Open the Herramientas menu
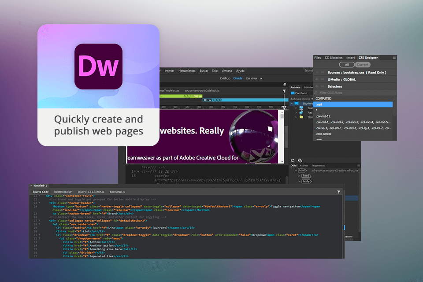Screen dimensions: 423x282 (x=187, y=70)
